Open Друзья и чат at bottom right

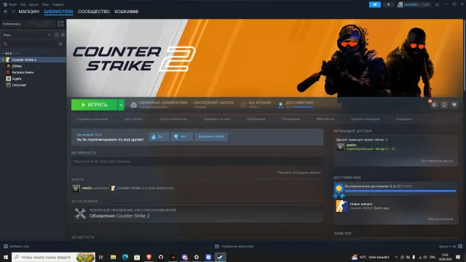(x=450, y=246)
